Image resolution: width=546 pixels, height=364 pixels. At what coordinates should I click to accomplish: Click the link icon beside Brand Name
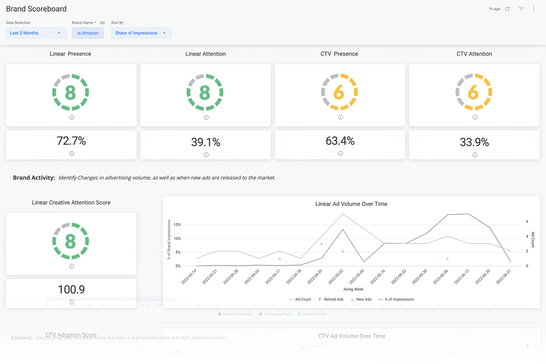(102, 23)
